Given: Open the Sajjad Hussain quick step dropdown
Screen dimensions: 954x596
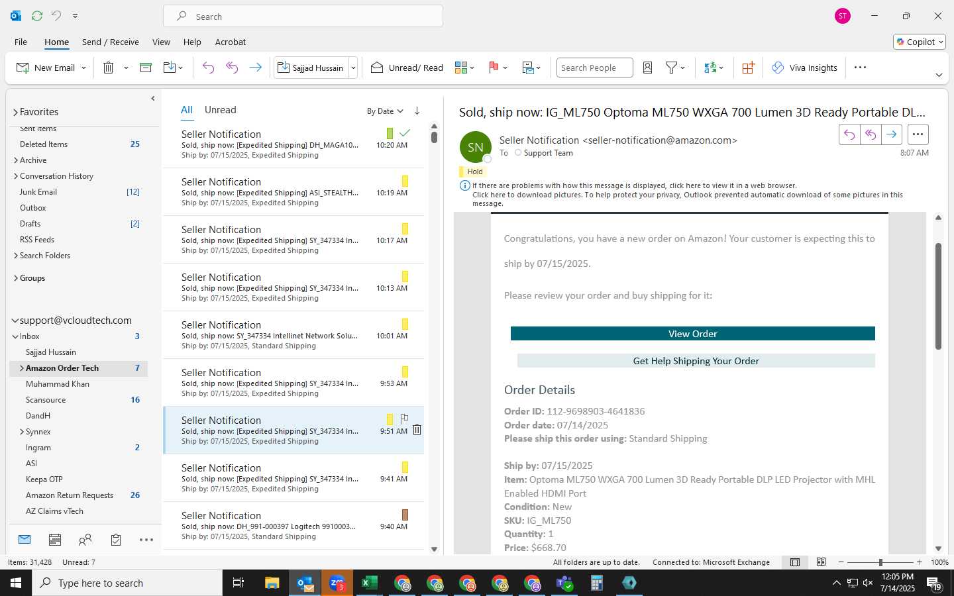Looking at the screenshot, I should (x=354, y=68).
